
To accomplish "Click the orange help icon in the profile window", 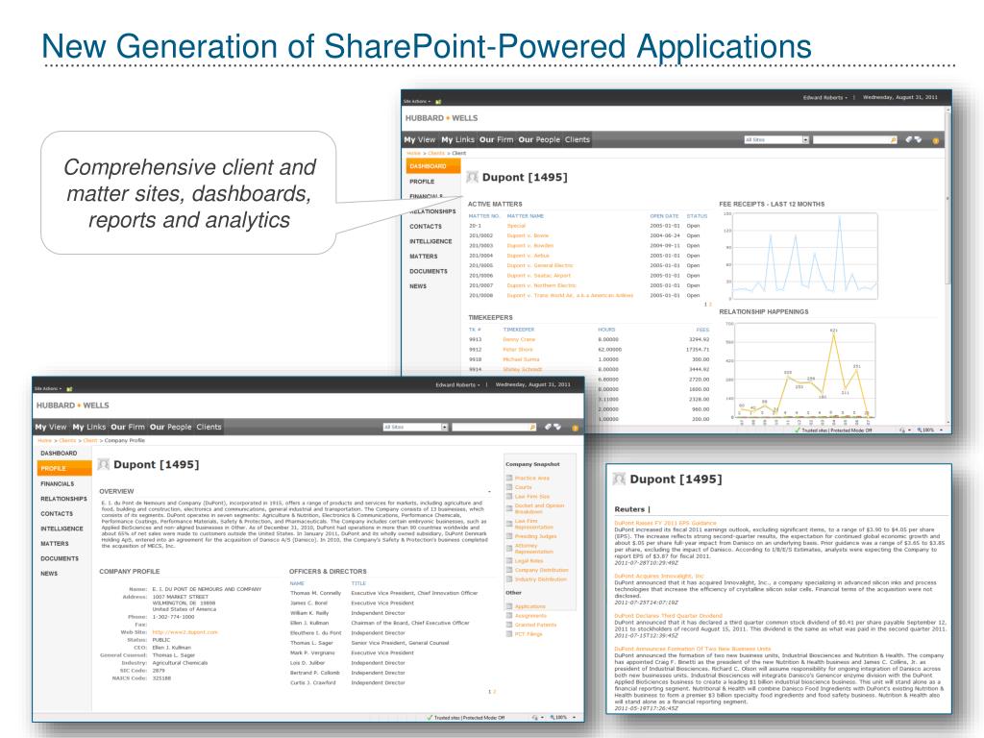I will pos(575,428).
